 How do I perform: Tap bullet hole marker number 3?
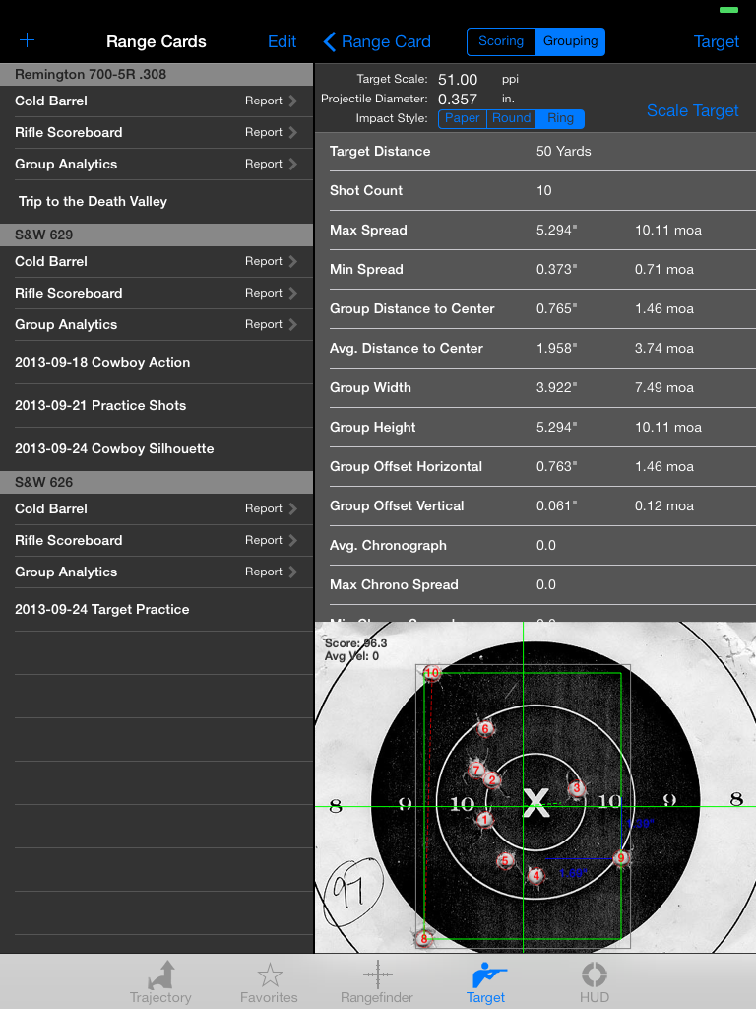(x=577, y=788)
